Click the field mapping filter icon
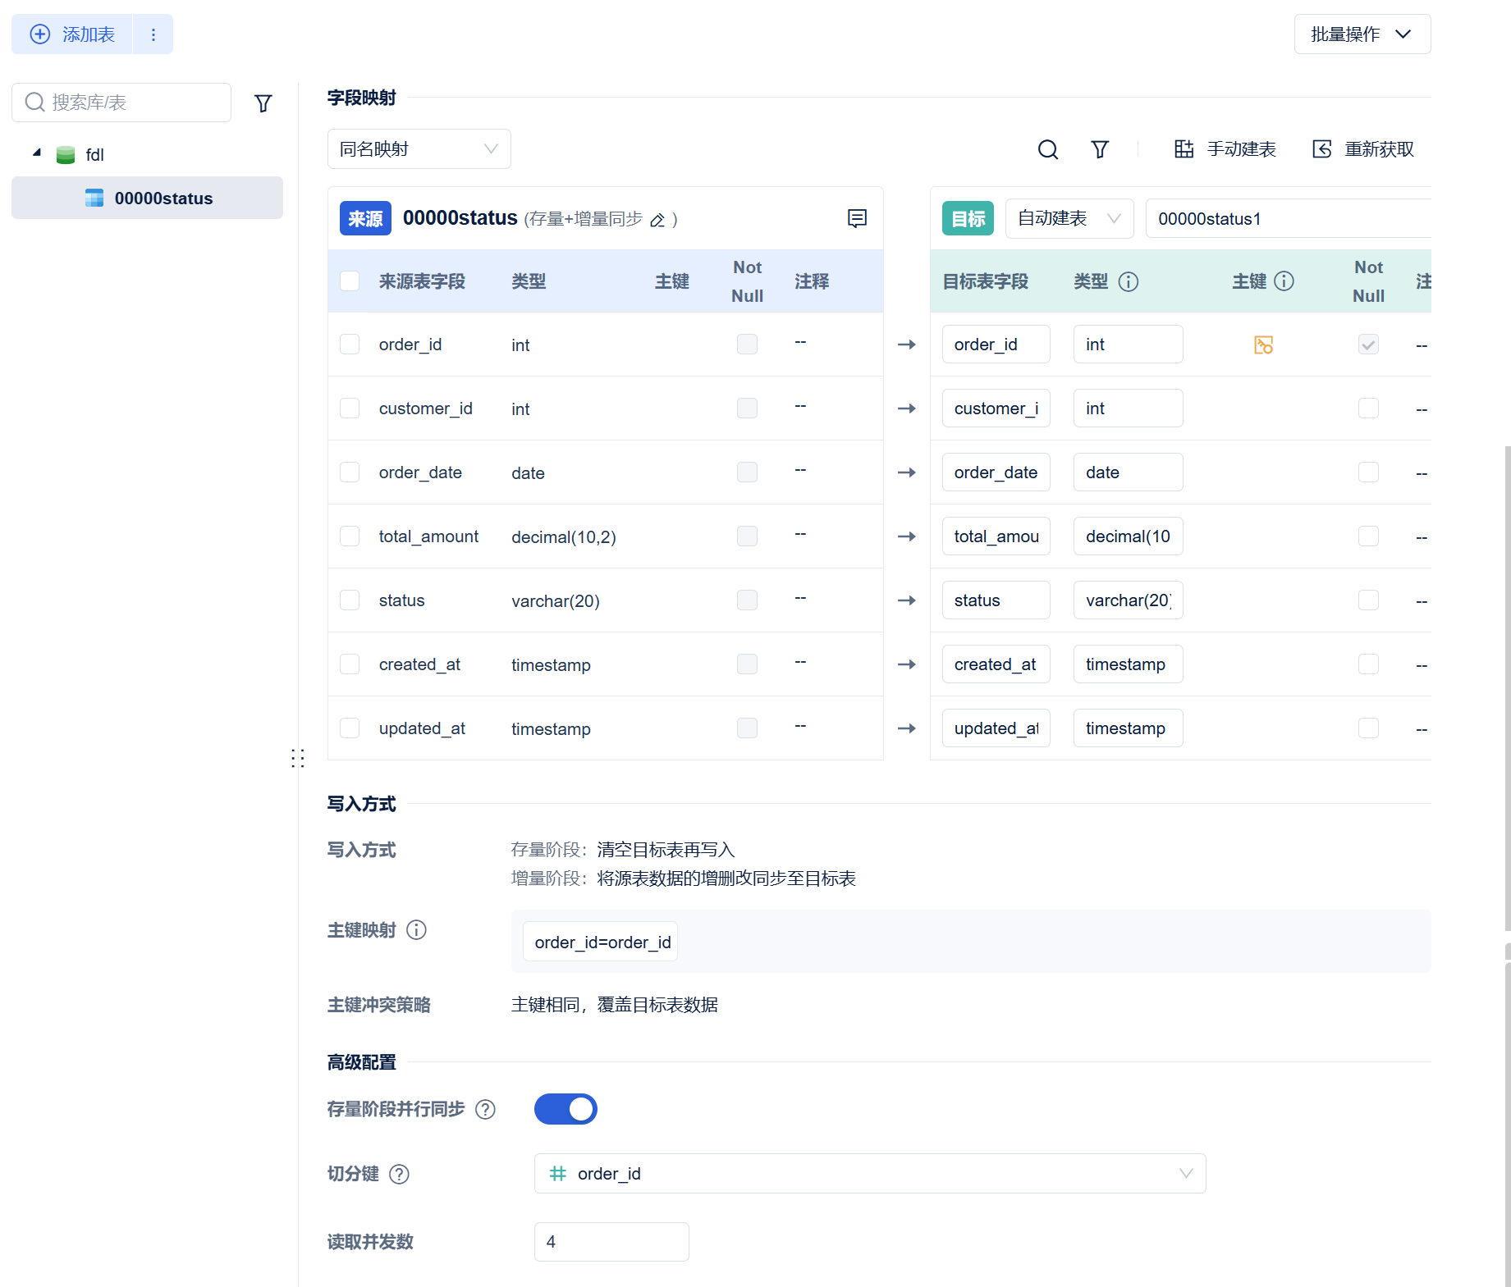This screenshot has width=1511, height=1287. (1100, 149)
